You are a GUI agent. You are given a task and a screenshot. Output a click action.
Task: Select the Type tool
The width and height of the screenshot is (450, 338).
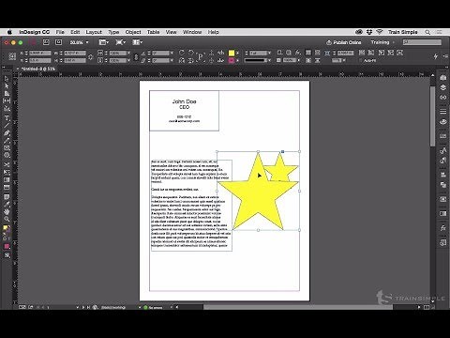pyautogui.click(x=7, y=118)
